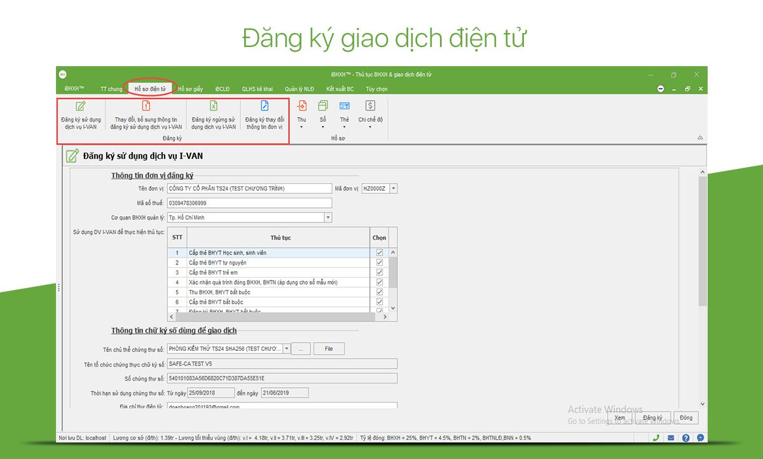Click the phone icon in status bar

coord(655,437)
